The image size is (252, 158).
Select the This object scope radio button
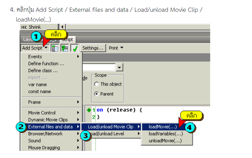click(x=96, y=84)
